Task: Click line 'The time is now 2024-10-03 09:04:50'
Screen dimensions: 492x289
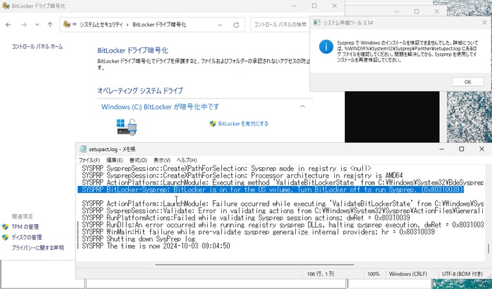Action: pos(156,246)
